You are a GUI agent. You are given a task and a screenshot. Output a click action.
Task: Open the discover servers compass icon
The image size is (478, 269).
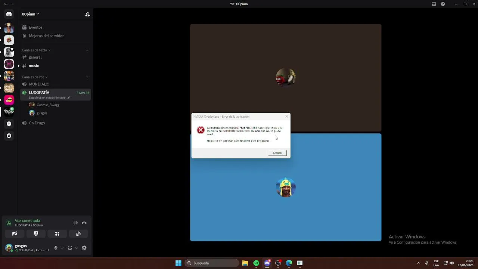(x=9, y=136)
